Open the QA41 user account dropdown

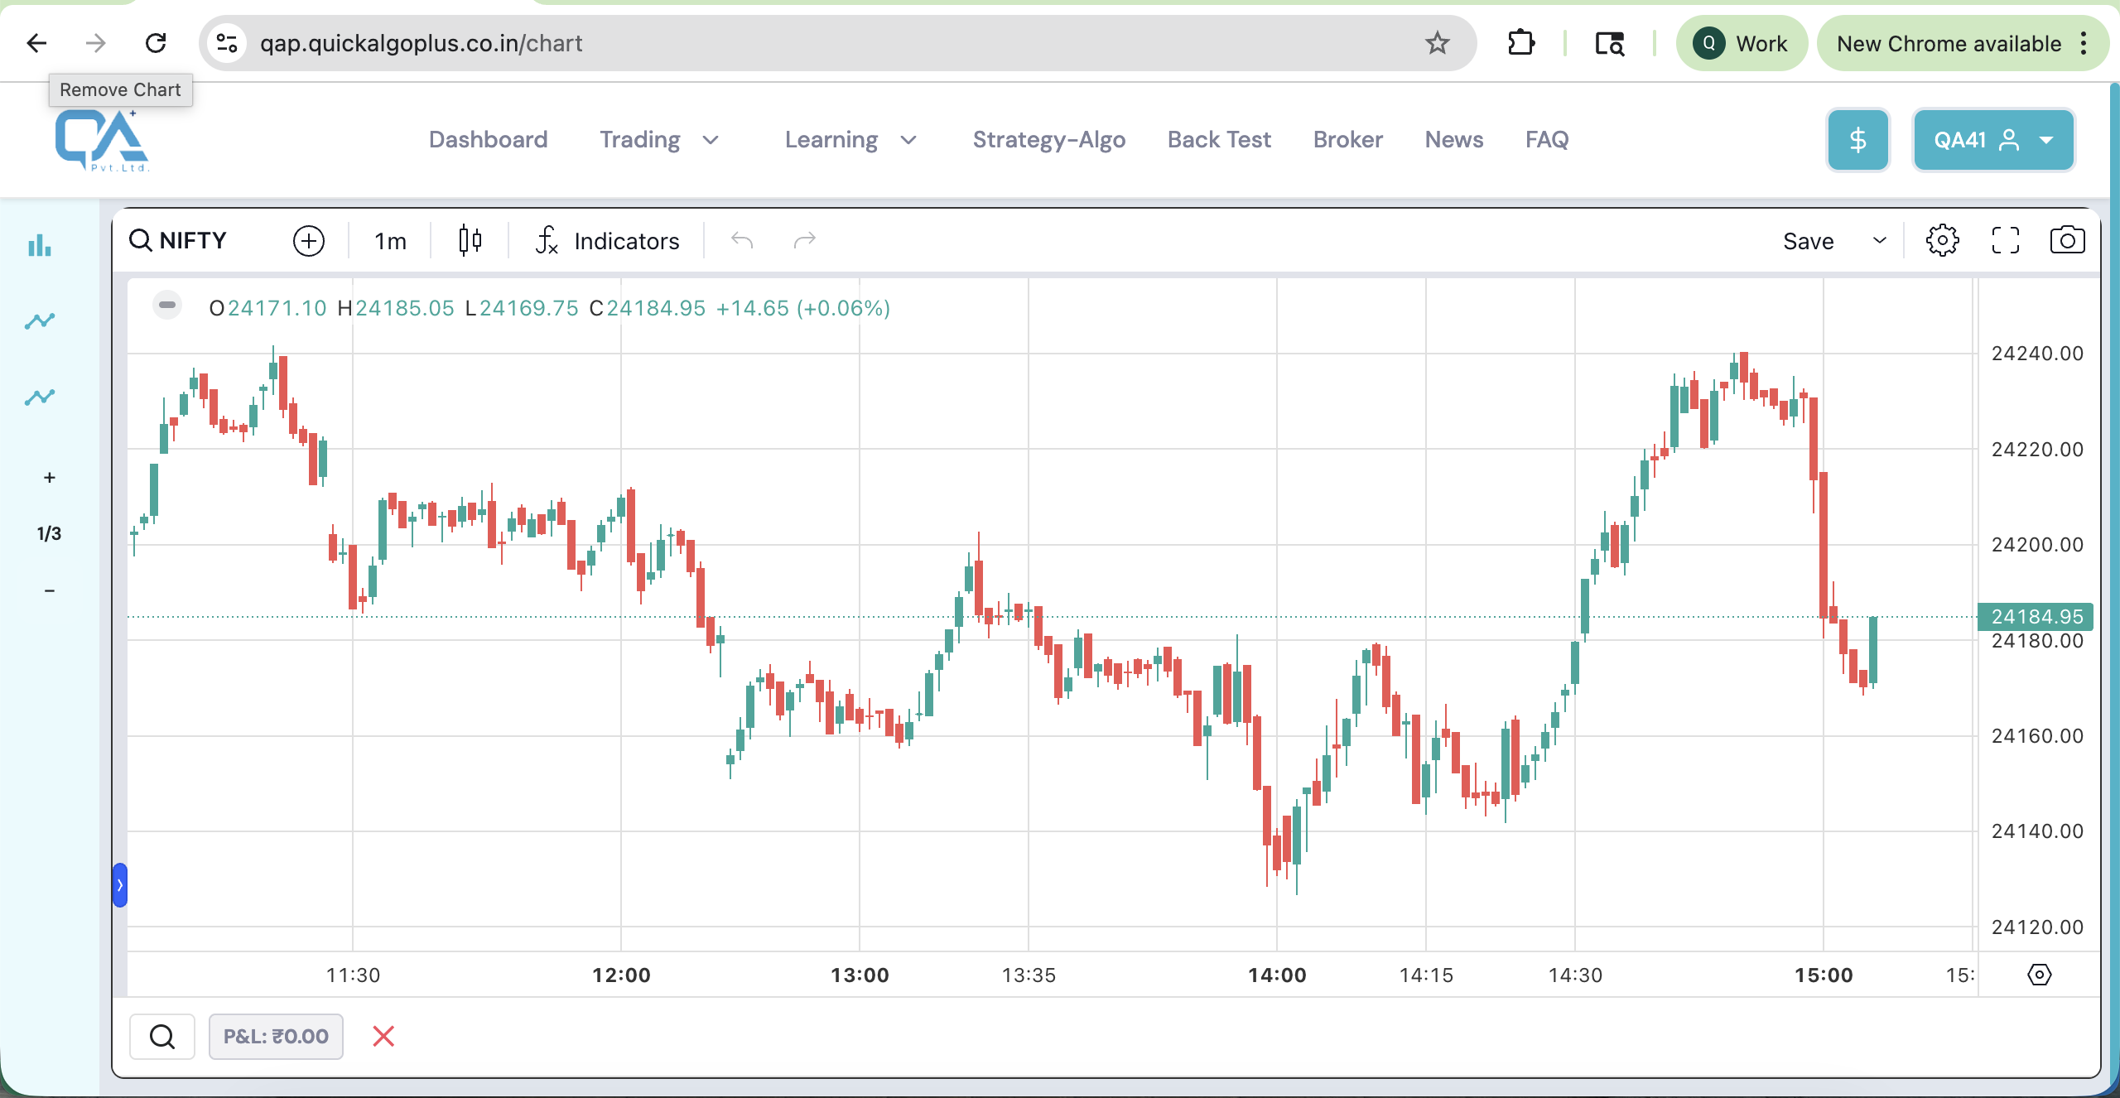[x=1992, y=140]
